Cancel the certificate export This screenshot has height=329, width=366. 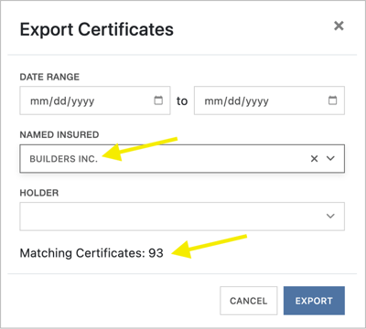[x=249, y=301]
